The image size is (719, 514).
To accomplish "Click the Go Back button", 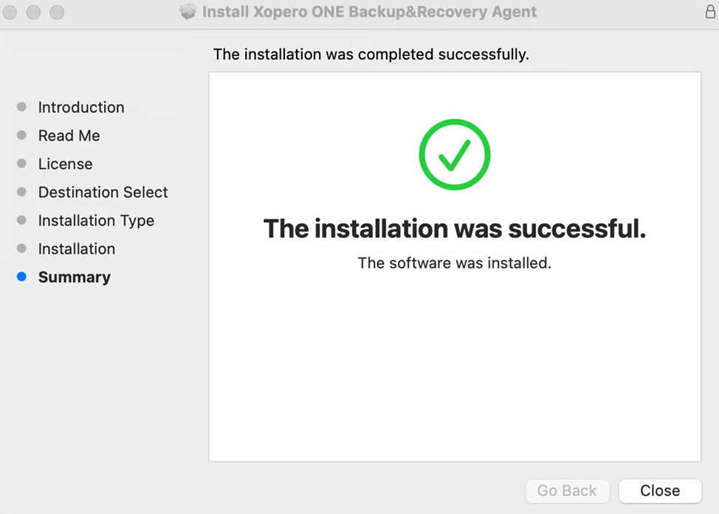I will click(567, 490).
